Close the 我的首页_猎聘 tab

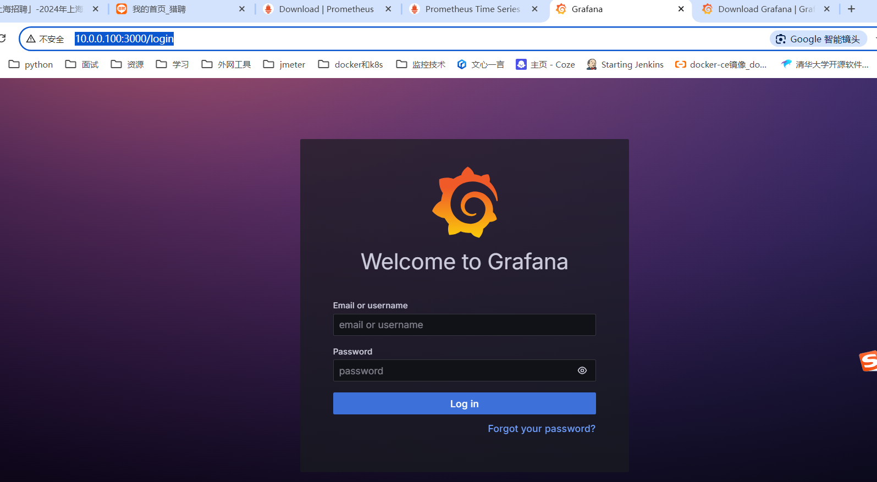(x=242, y=9)
